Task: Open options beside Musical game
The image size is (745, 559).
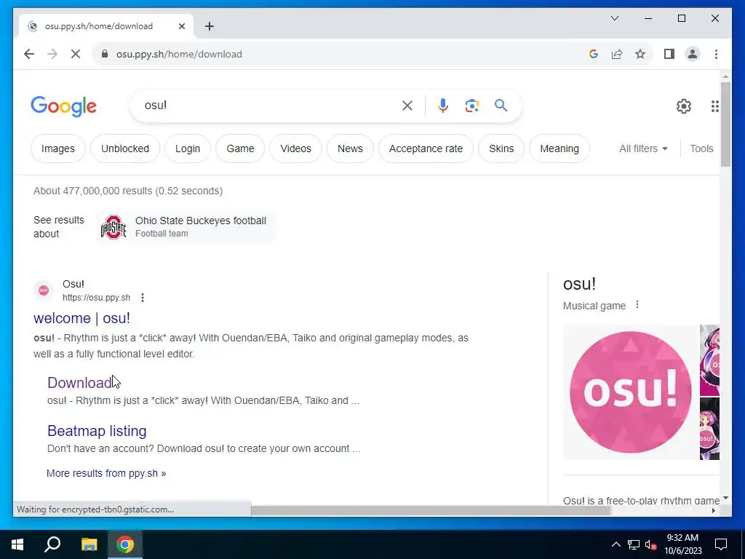Action: (637, 305)
